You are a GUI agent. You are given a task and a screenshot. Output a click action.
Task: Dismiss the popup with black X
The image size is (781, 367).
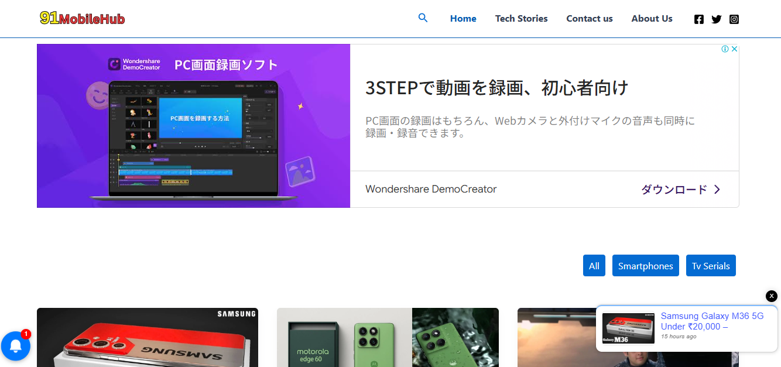tap(772, 296)
